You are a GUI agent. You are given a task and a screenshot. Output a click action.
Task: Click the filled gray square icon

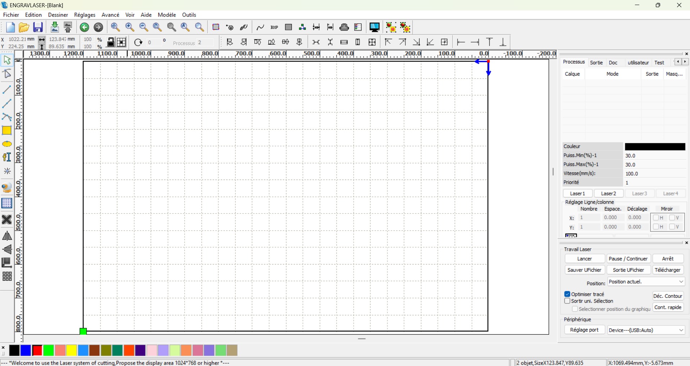(x=289, y=27)
